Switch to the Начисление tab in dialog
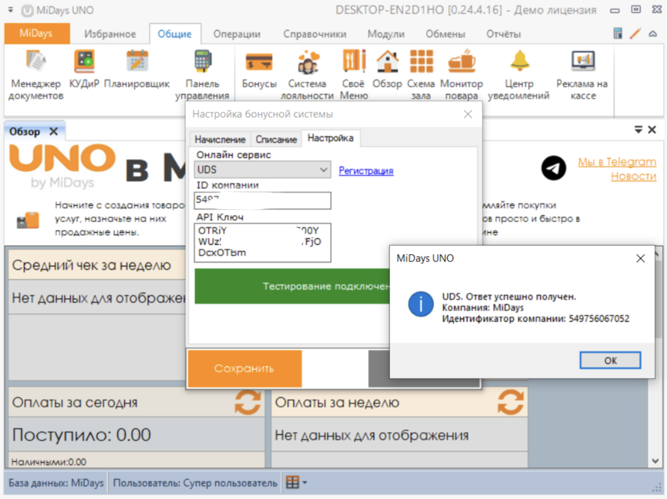Screen dimensions: 667x499 [x=220, y=139]
